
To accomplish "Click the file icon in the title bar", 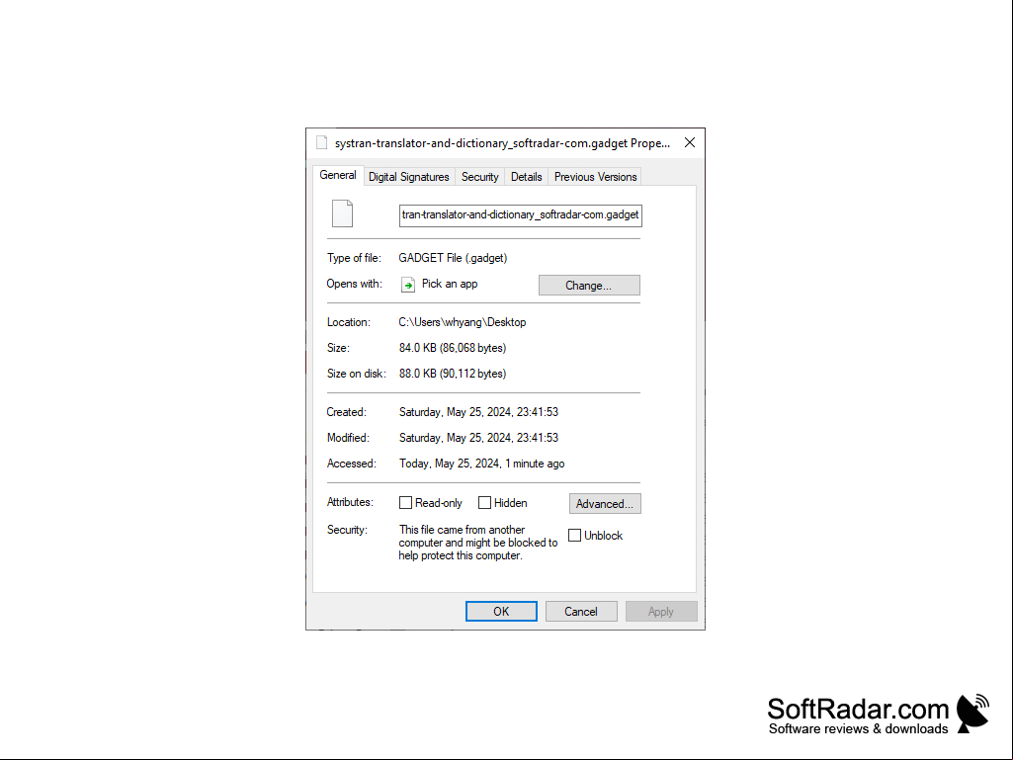I will pos(322,143).
